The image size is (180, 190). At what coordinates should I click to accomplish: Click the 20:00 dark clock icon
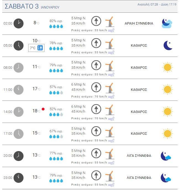19,155
